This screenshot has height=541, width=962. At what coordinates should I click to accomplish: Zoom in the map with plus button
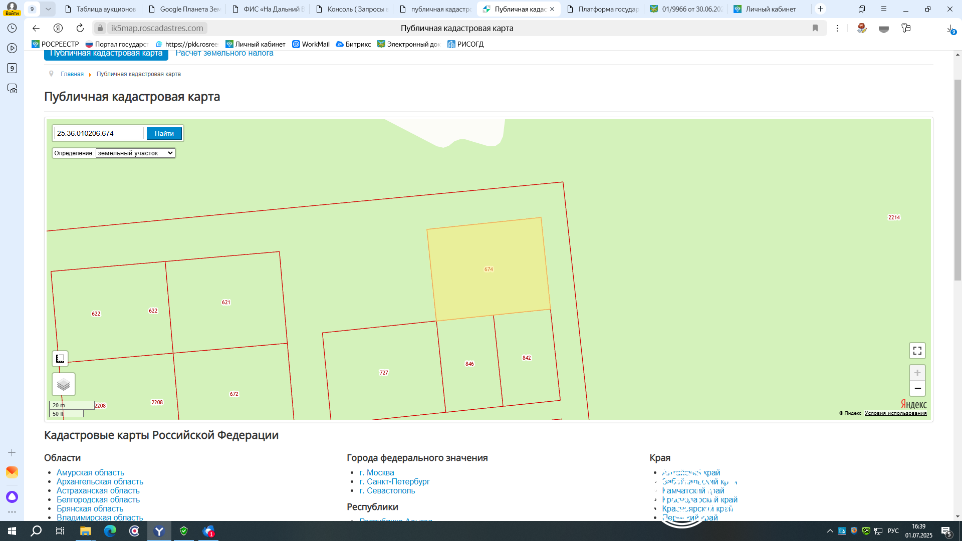point(917,373)
